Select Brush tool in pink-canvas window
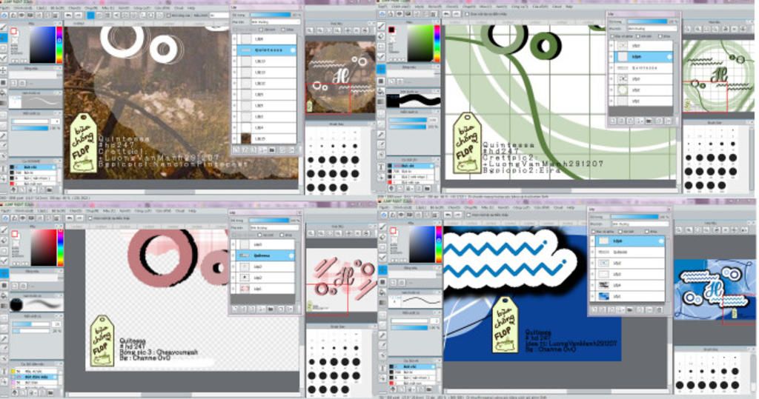Viewport: 759px width, 399px height. pos(4,230)
